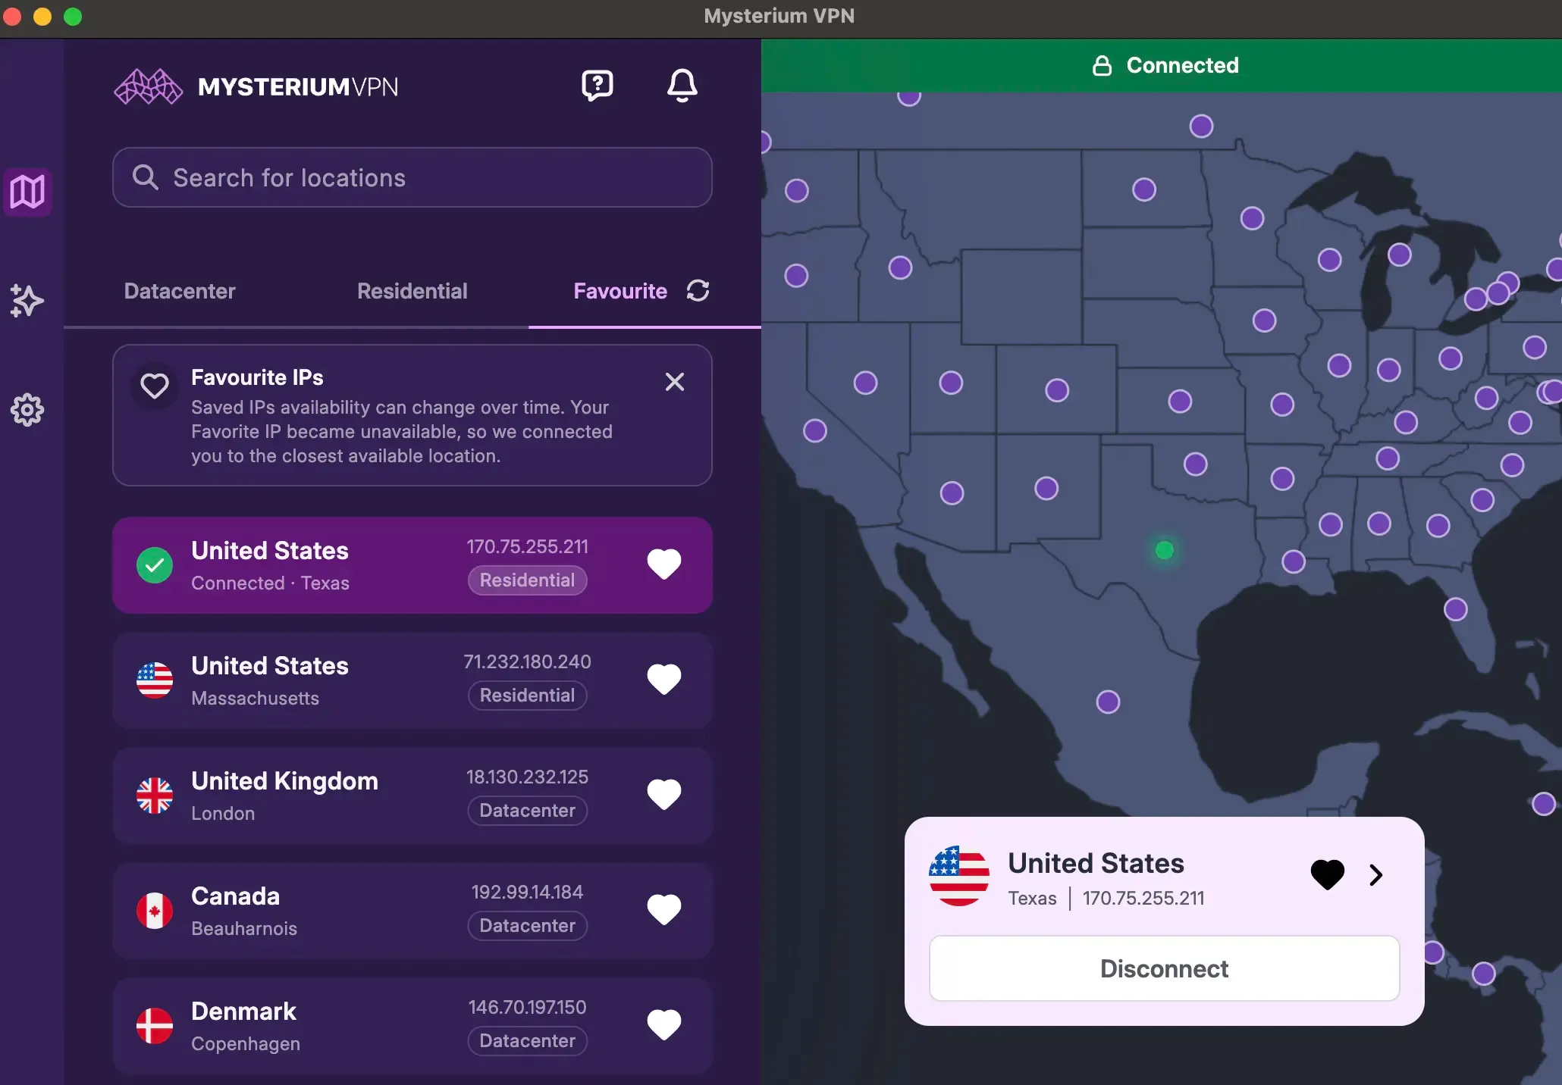Click Residential badge on Texas row
The image size is (1562, 1085).
coord(528,580)
